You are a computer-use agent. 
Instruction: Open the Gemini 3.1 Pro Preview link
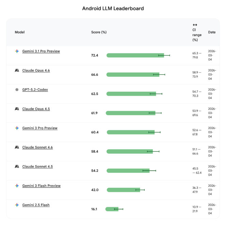41,51
